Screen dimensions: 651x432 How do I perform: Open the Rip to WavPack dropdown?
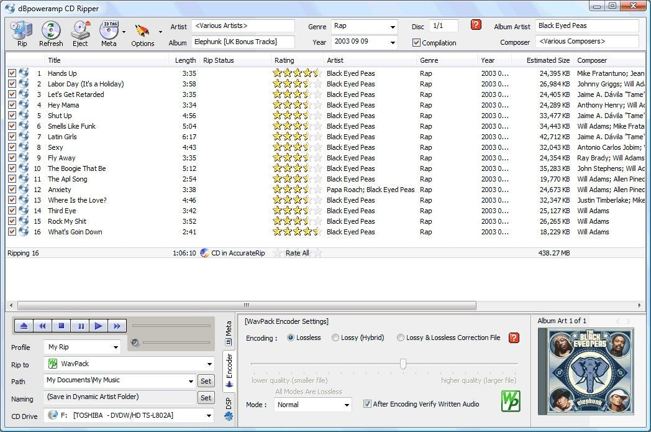point(209,364)
